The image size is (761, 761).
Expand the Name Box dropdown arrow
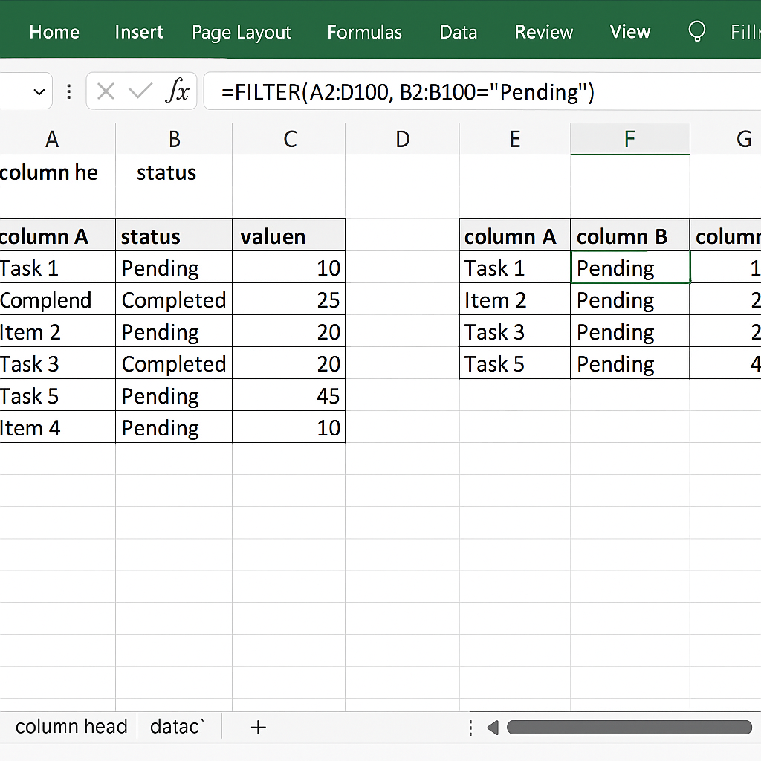(x=39, y=92)
